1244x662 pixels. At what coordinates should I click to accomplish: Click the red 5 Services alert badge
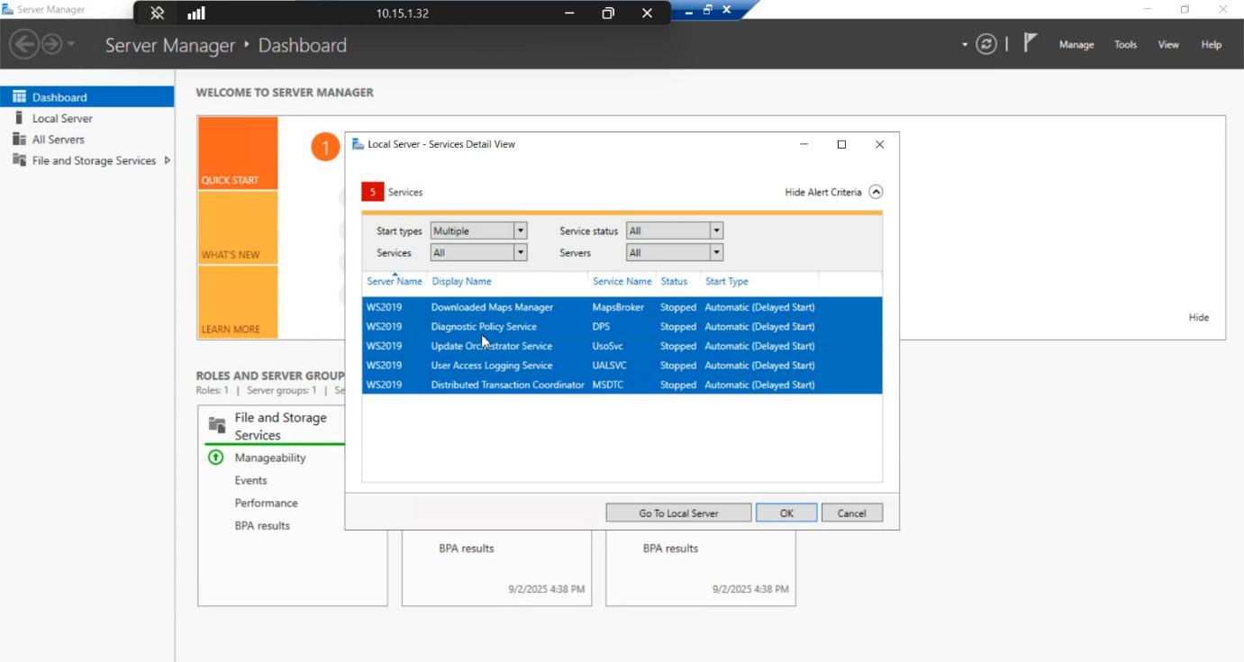point(372,192)
